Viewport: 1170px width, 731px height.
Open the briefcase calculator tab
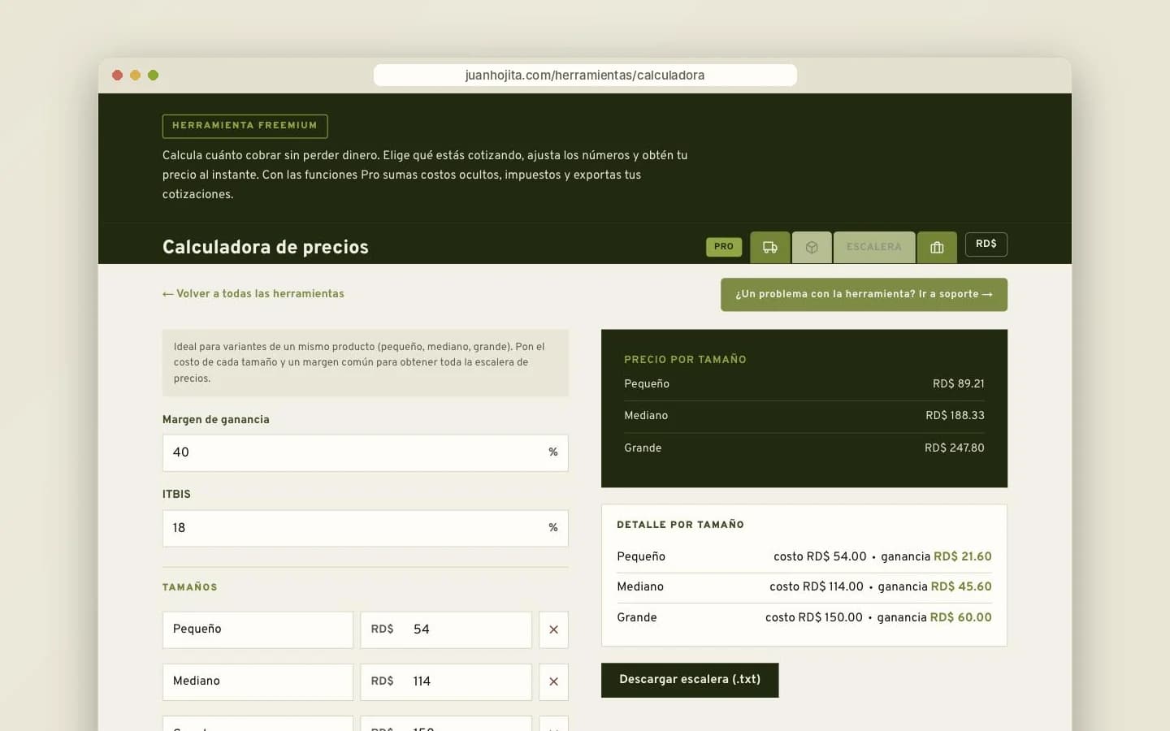pos(937,247)
